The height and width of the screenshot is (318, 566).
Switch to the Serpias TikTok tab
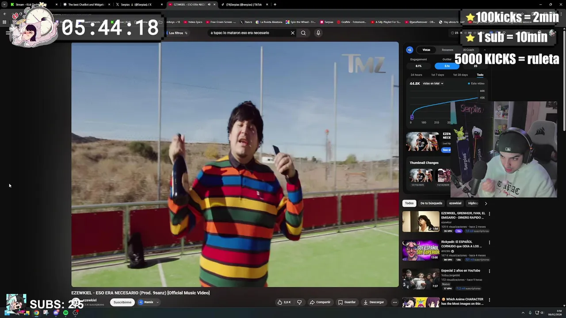coord(243,4)
